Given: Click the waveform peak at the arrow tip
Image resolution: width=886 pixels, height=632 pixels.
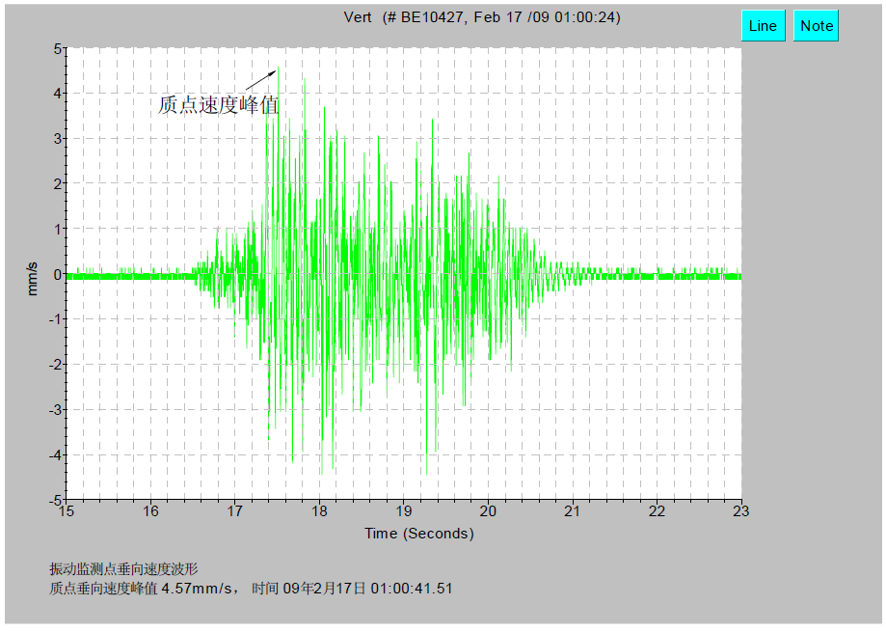Looking at the screenshot, I should pyautogui.click(x=278, y=68).
